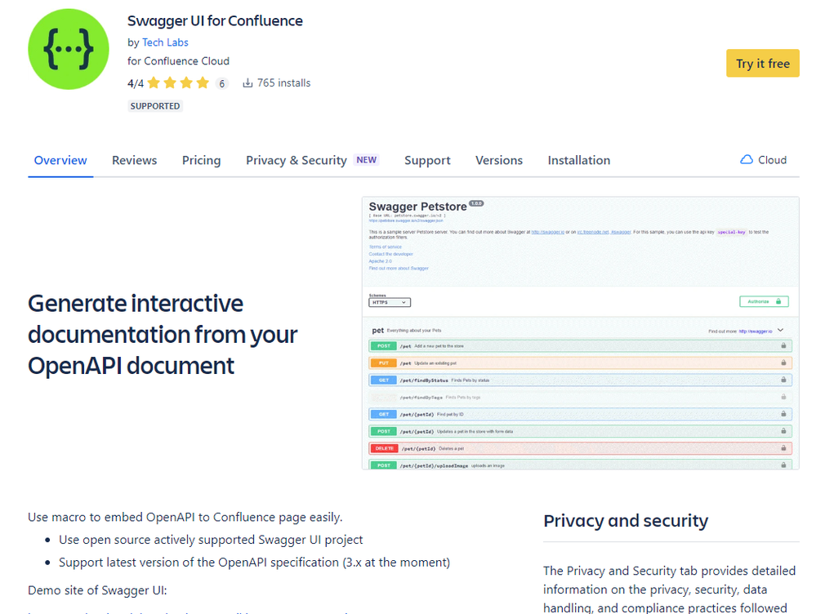The width and height of the screenshot is (816, 614).
Task: Click the Swagger Petstore screenshot thumbnail
Action: click(580, 333)
